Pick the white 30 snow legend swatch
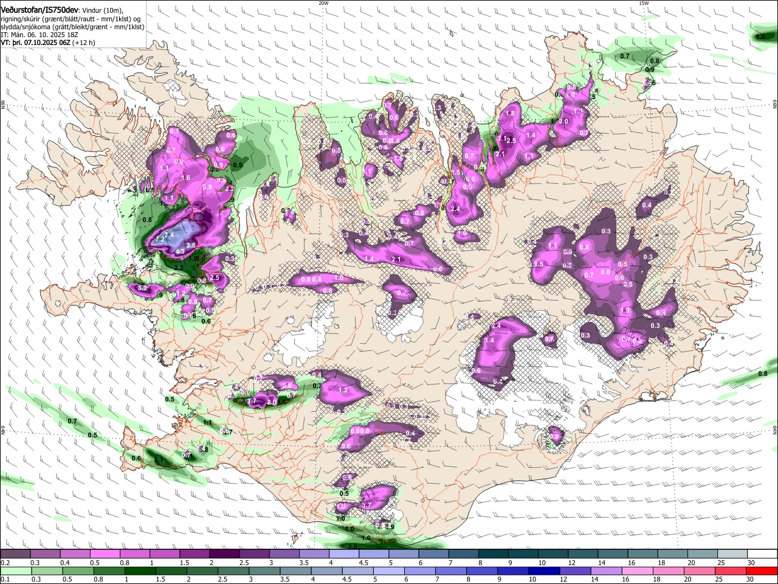The width and height of the screenshot is (778, 584). tap(763, 554)
